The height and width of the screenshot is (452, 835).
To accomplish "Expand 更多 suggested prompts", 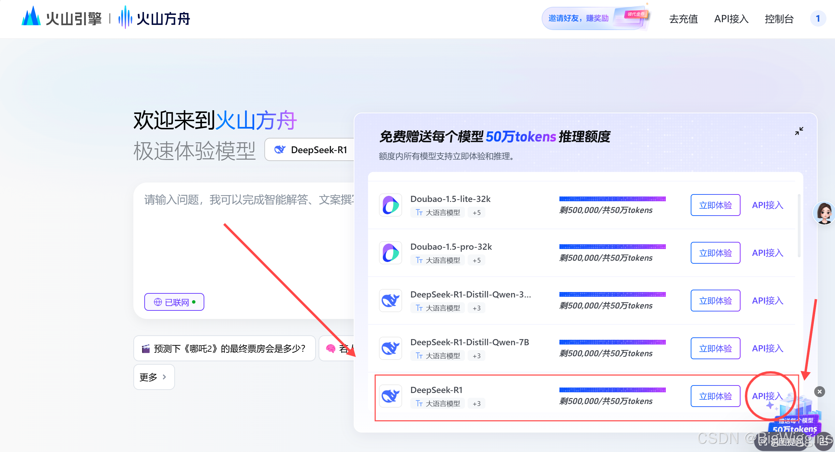I will 154,377.
